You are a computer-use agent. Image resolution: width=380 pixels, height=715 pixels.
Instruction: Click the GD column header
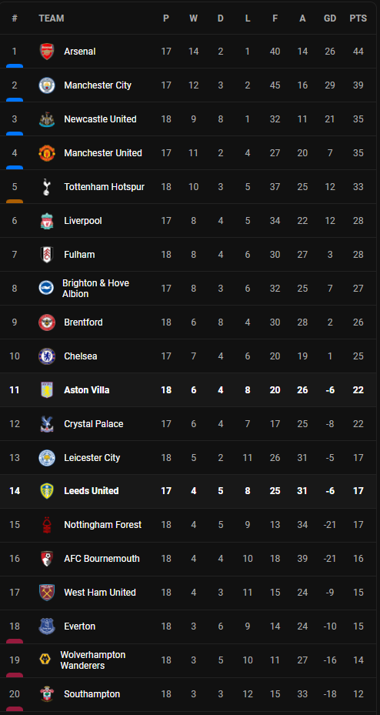330,18
